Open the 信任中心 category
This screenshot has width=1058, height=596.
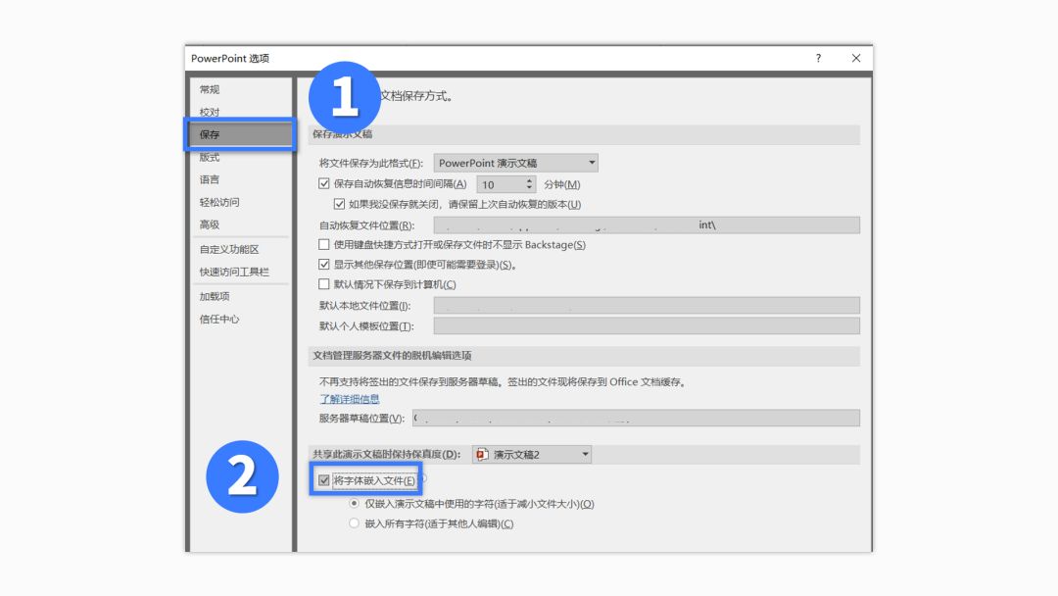click(219, 319)
